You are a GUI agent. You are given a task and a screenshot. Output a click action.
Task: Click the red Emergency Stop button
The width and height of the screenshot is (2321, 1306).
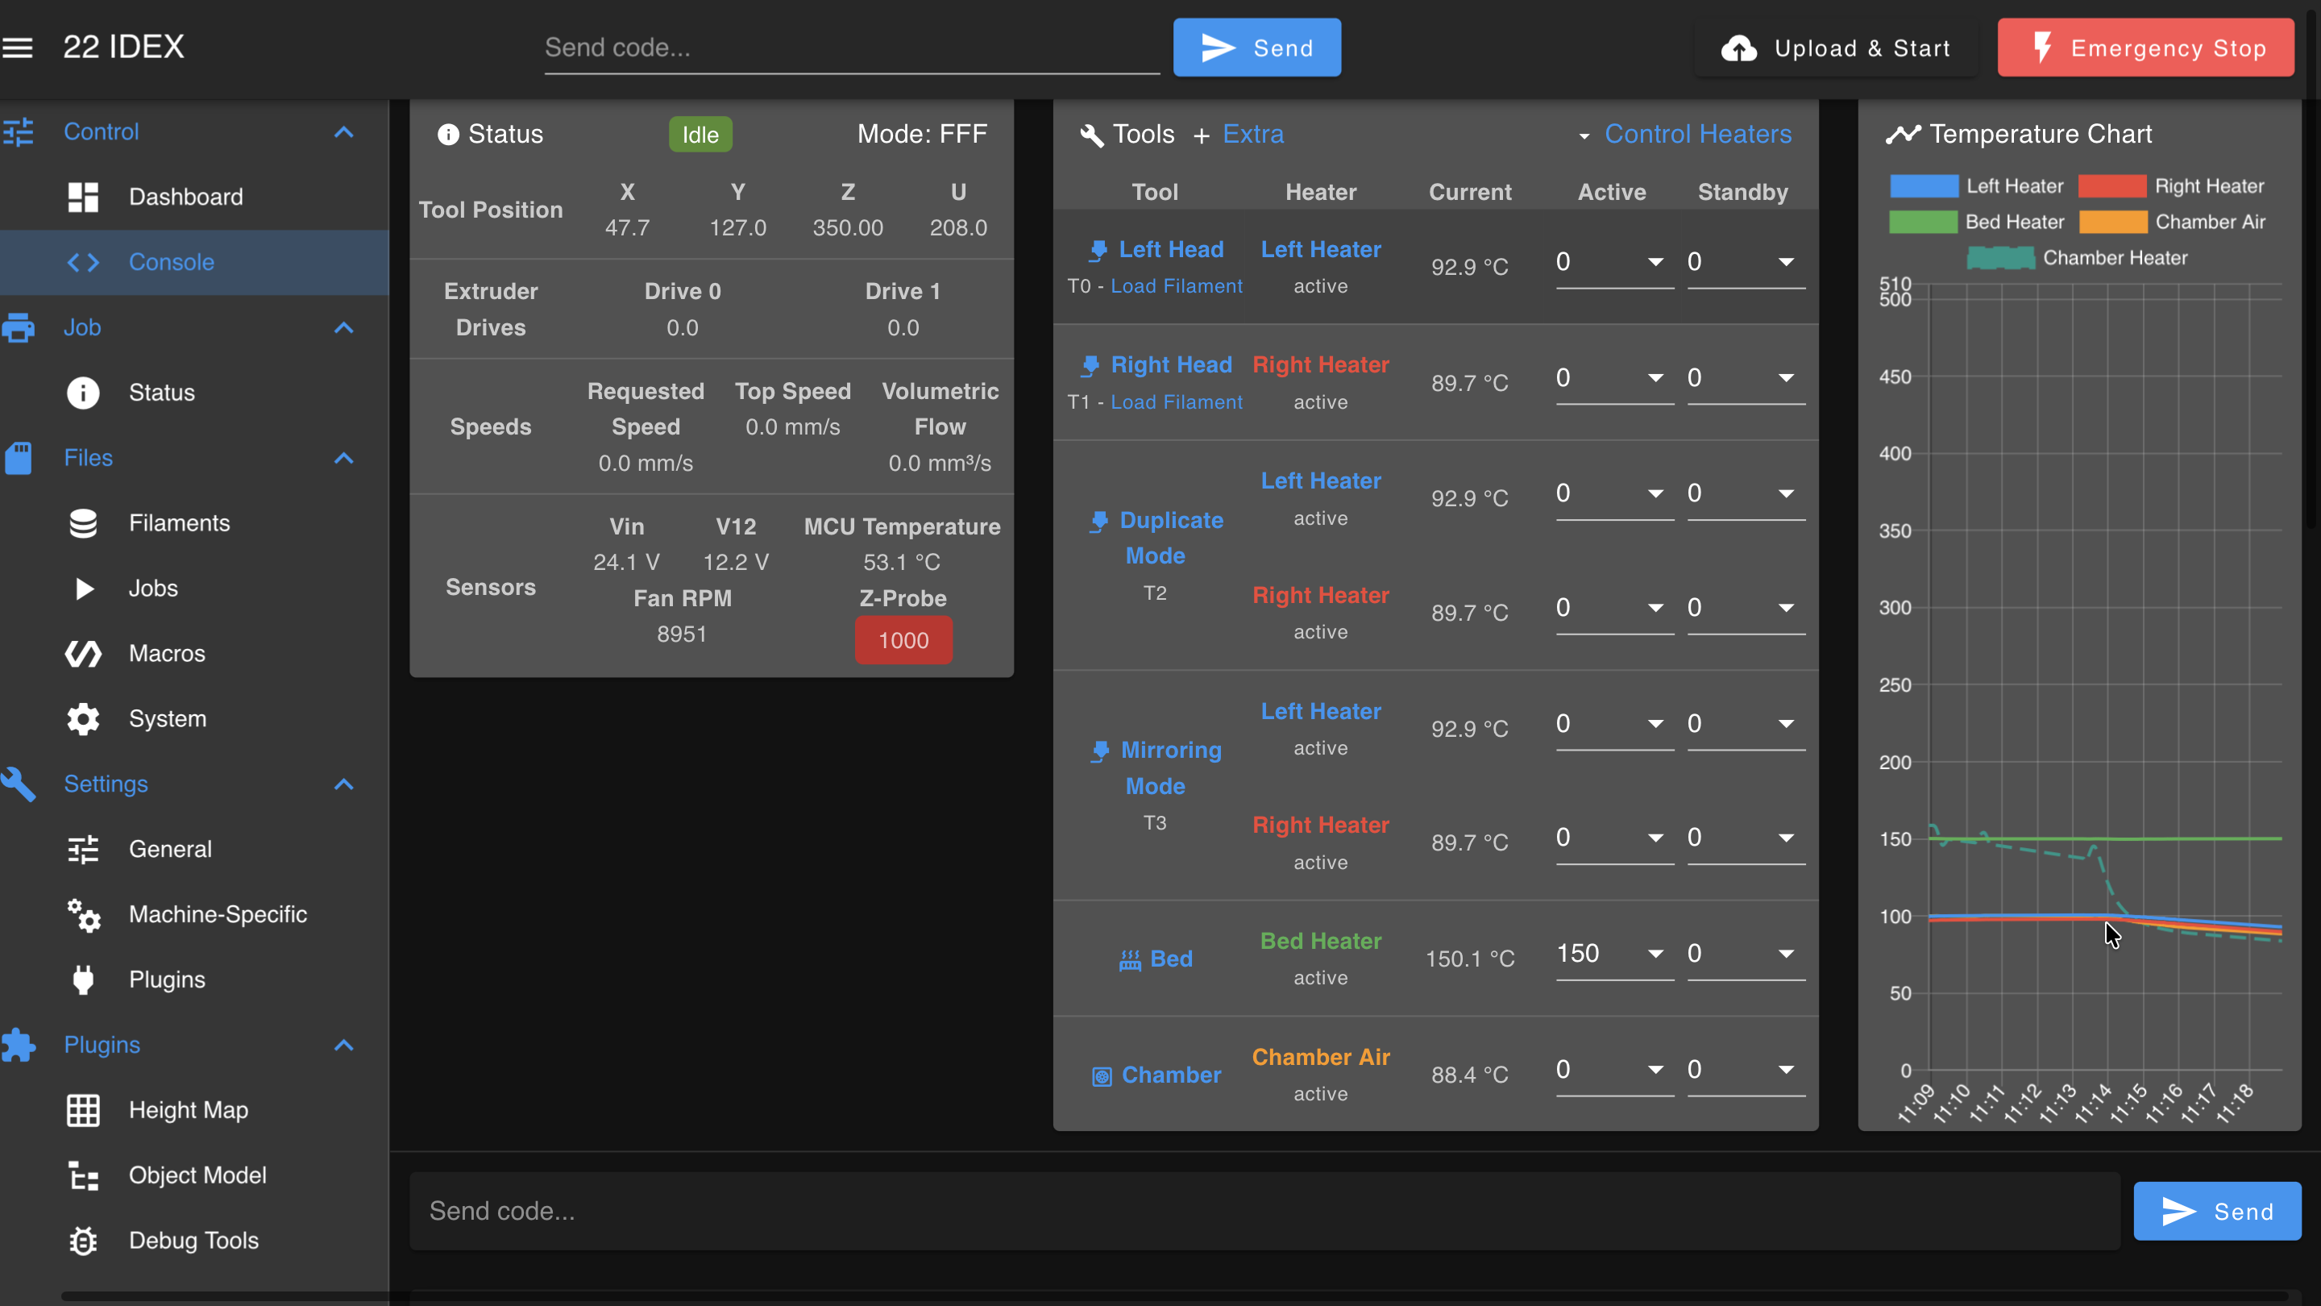coord(2145,48)
